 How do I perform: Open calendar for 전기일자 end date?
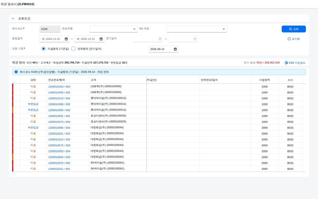195,39
